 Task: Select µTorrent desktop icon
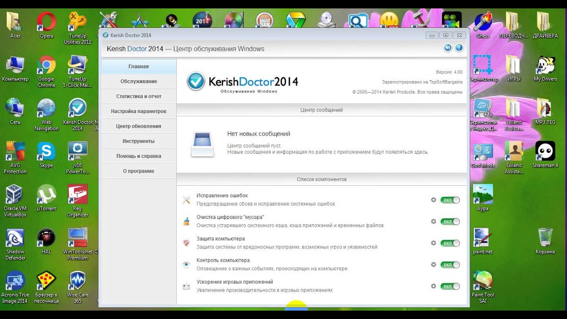click(46, 198)
